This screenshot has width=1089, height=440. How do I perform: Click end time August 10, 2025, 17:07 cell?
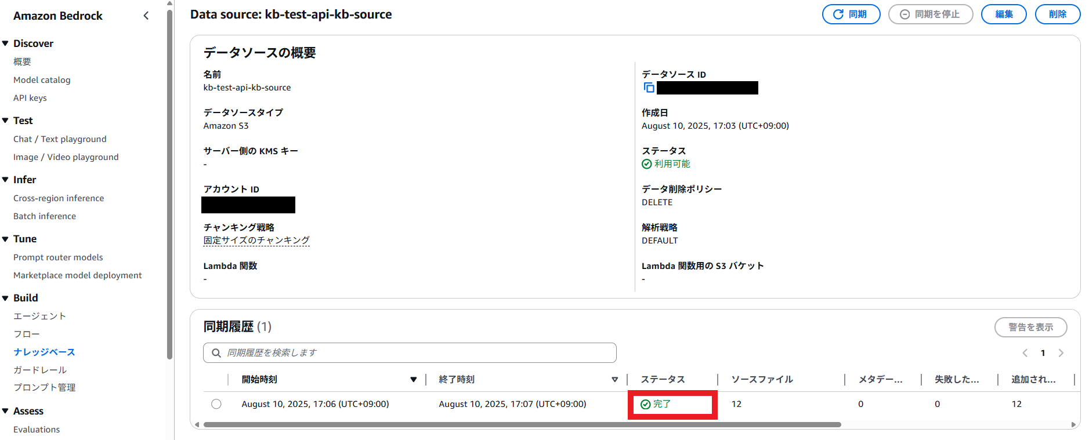click(x=512, y=404)
